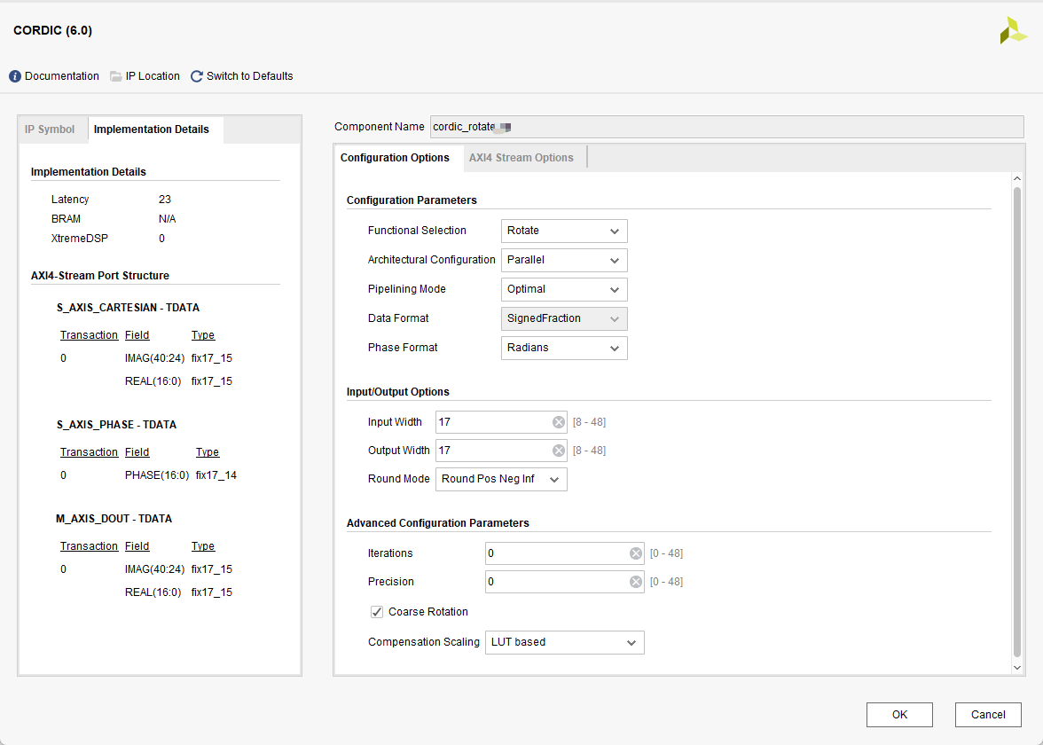Image resolution: width=1043 pixels, height=745 pixels.
Task: Open the Documentation info icon
Action: [x=14, y=76]
